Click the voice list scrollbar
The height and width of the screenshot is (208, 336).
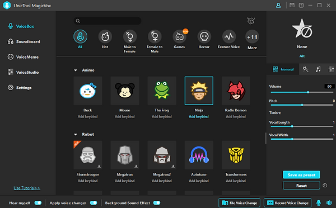point(265,138)
